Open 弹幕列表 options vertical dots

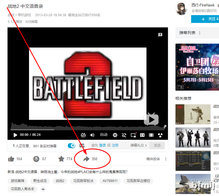[200, 33]
